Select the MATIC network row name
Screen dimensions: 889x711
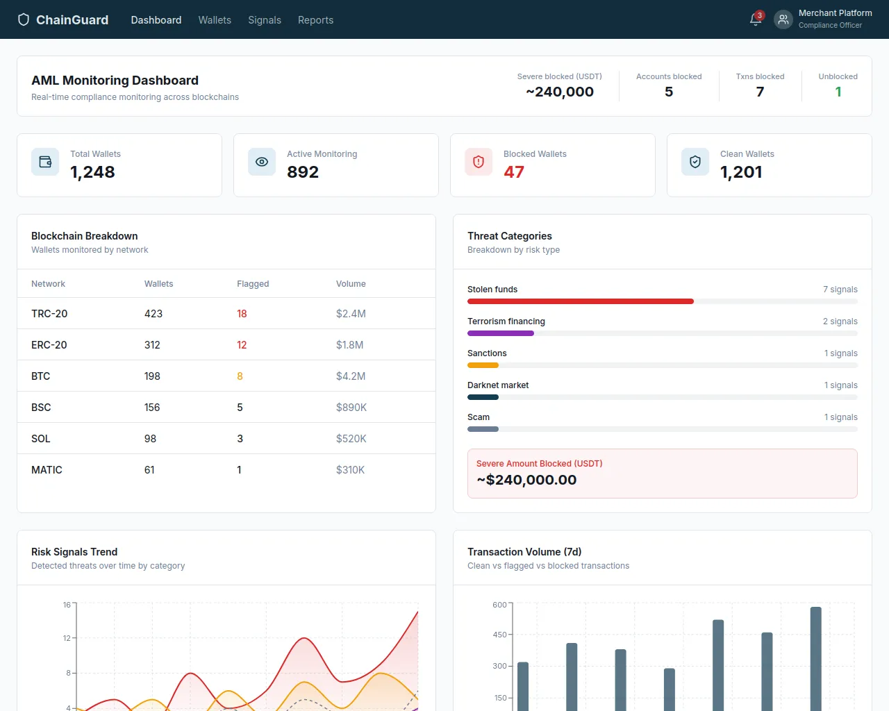47,470
